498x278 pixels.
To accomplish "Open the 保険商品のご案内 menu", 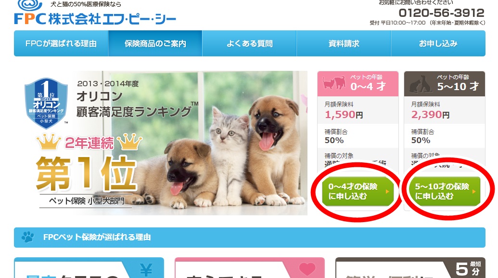I will 155,43.
